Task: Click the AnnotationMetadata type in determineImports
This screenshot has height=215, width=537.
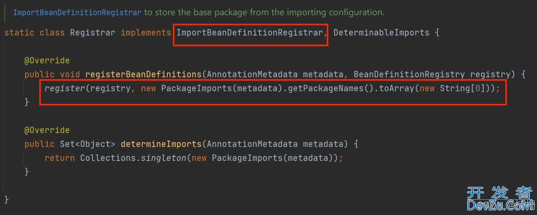Action: click(x=252, y=144)
